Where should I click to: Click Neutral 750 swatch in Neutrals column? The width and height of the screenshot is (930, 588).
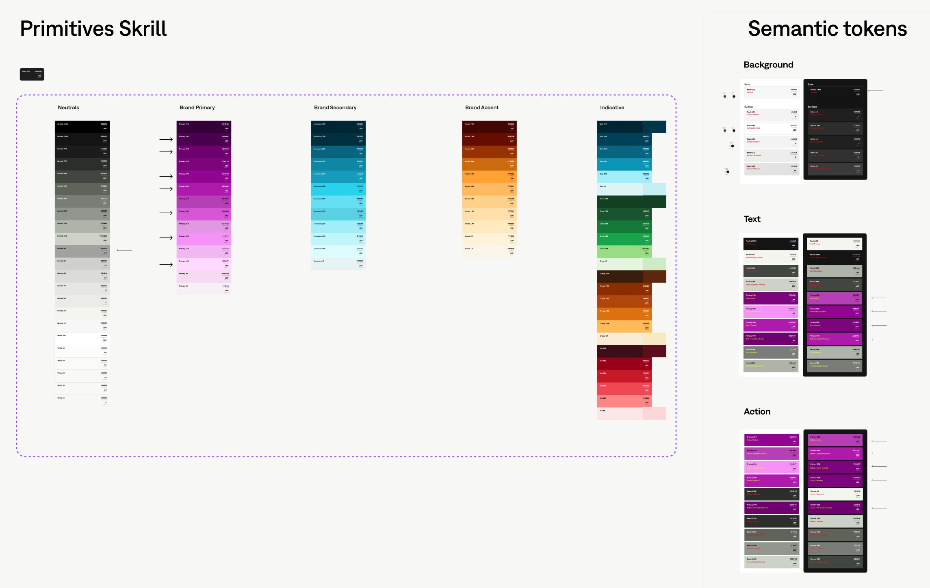coord(82,151)
